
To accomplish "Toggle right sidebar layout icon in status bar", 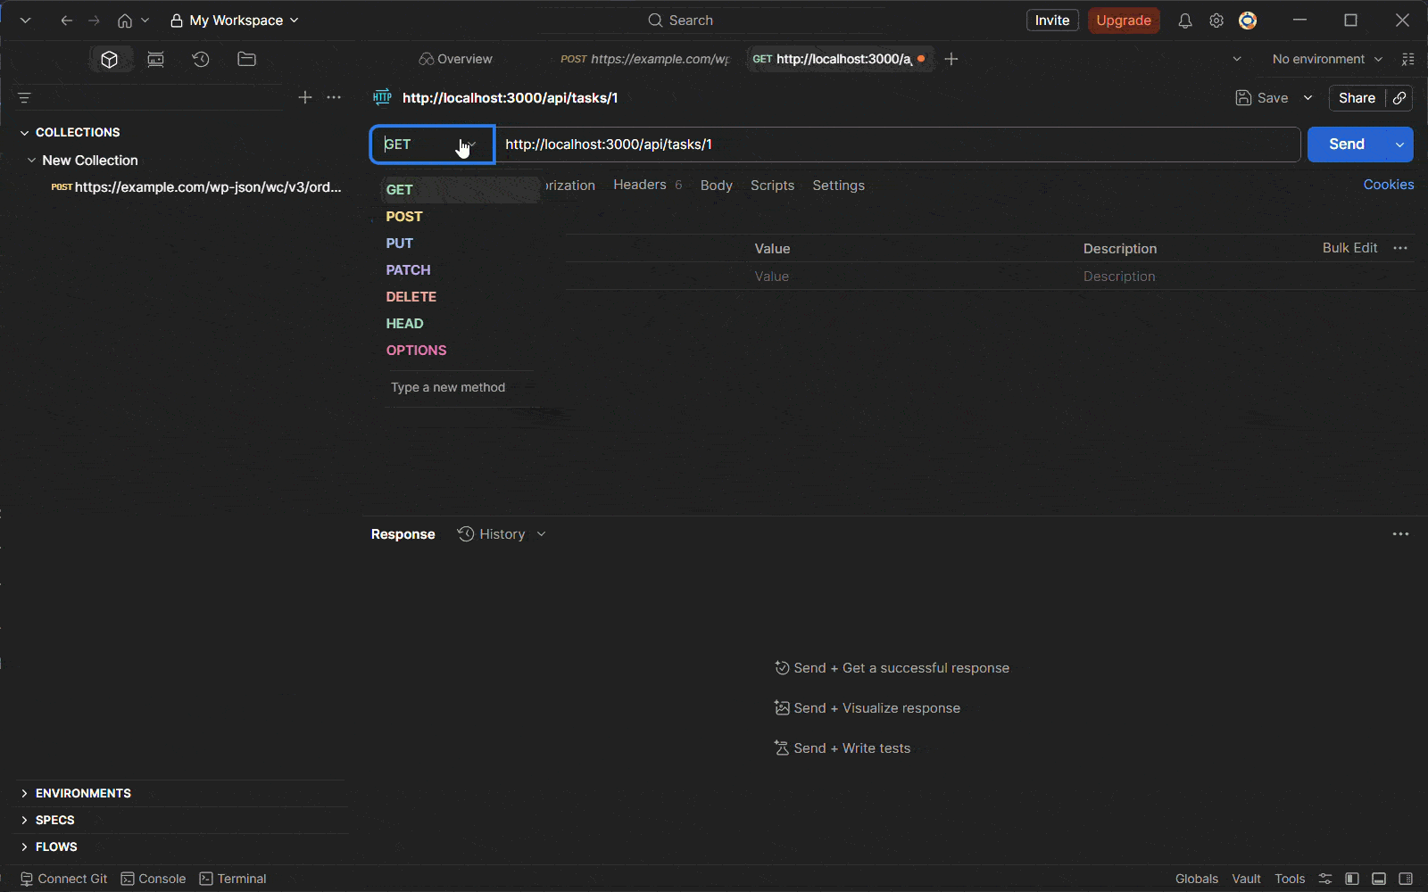I will tap(1406, 879).
